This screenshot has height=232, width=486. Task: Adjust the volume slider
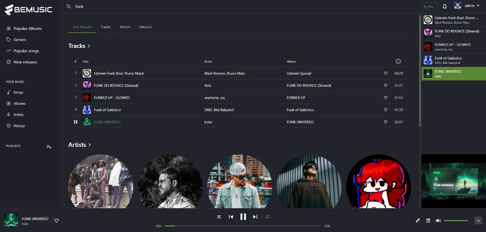click(455, 221)
